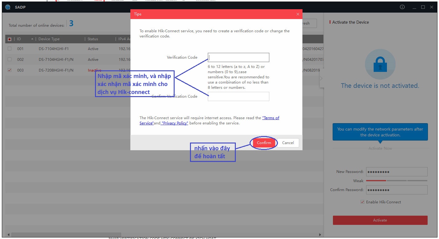The height and width of the screenshot is (239, 439).
Task: Click the padlock icon in activation panel
Action: coord(380,65)
